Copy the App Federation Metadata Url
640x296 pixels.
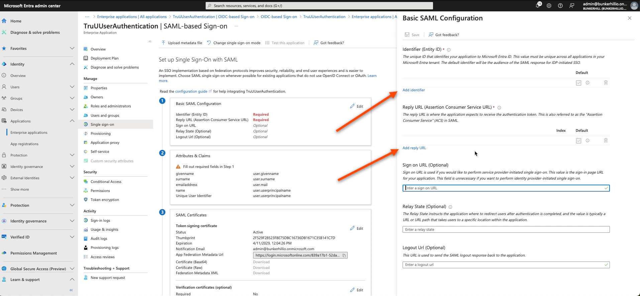[344, 255]
